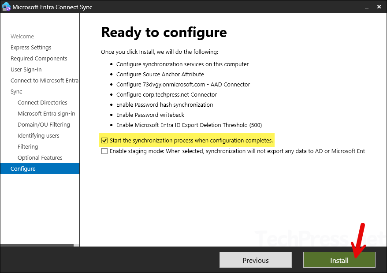Go back with the Previous button
Viewport: 387px width, 273px height.
click(x=256, y=260)
